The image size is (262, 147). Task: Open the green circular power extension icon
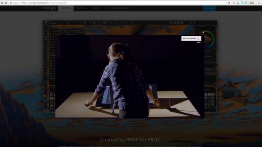[246, 3]
